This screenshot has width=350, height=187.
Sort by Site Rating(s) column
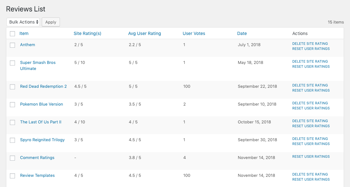[x=87, y=33]
